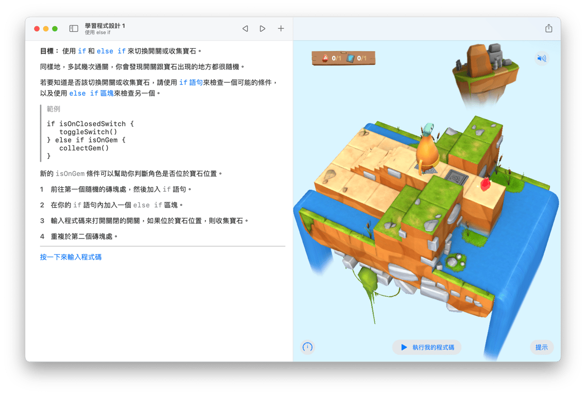Click the yellow minimize window button
586x395 pixels.
tap(46, 29)
